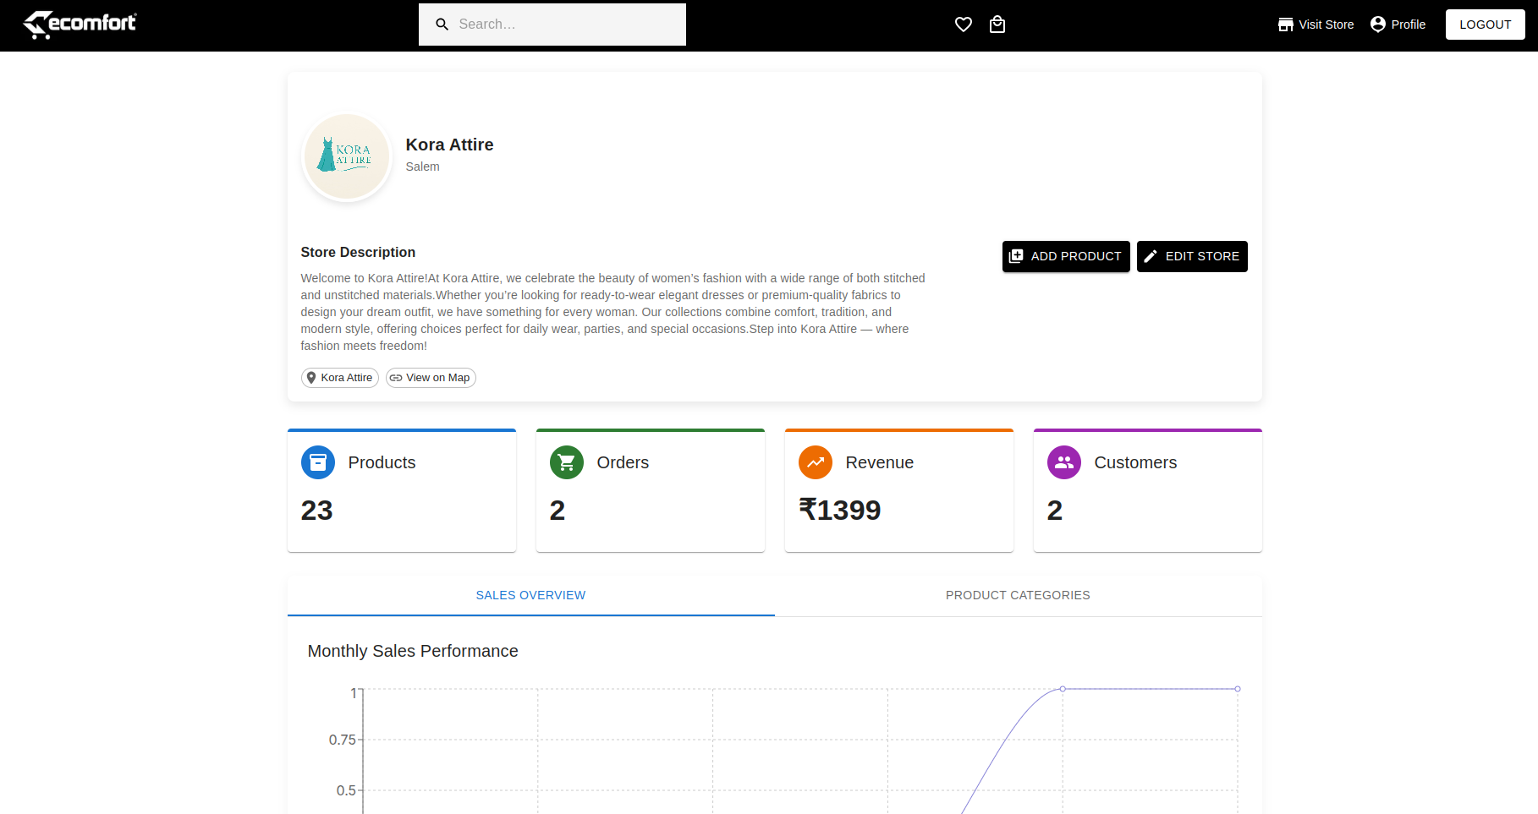
Task: Click the Customers people icon
Action: [1064, 462]
